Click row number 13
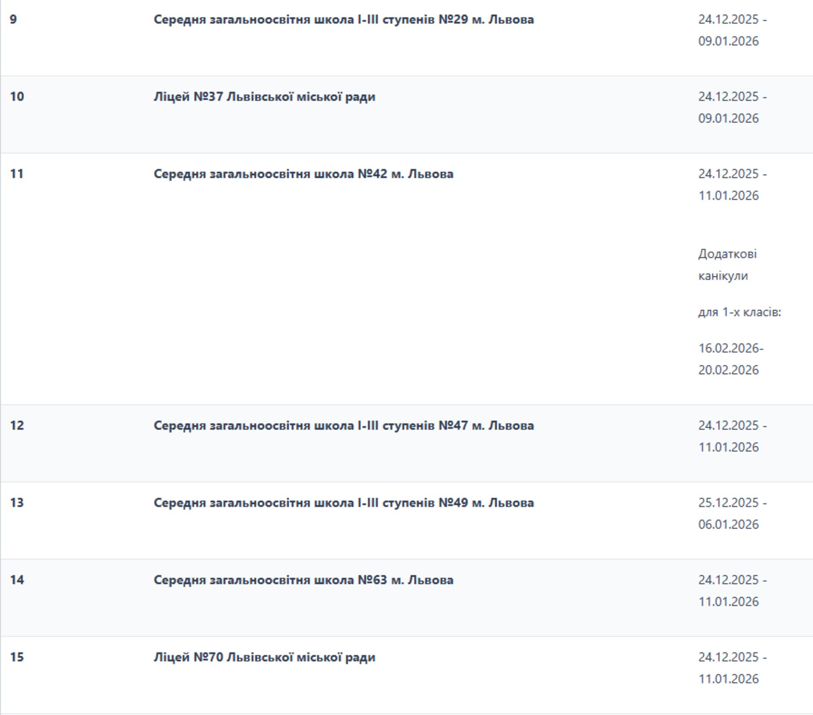Screen dimensions: 813x715 pyautogui.click(x=17, y=502)
